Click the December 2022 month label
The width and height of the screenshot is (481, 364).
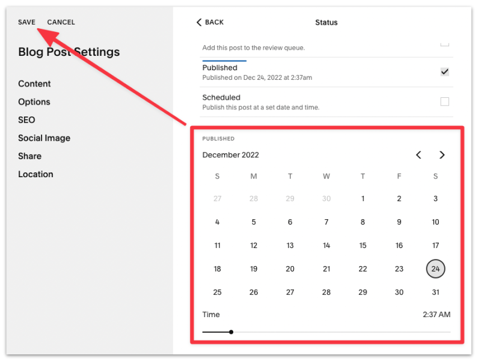tap(231, 155)
